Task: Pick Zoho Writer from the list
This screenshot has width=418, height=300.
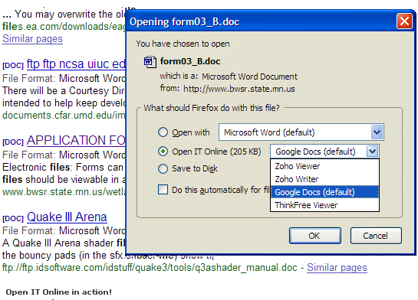Action: coord(324,179)
